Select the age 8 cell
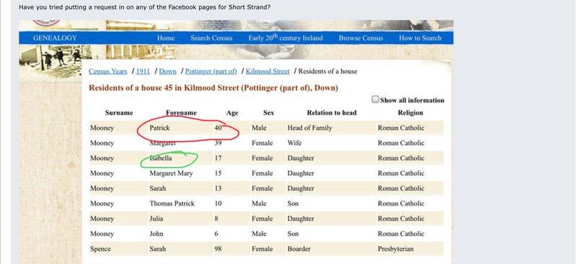 point(216,219)
